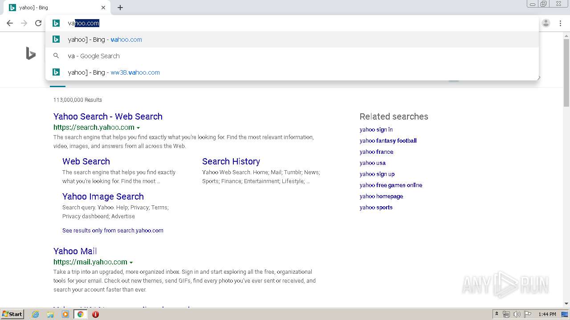Click the volume speaker tray icon
This screenshot has height=320, width=570.
[x=517, y=314]
